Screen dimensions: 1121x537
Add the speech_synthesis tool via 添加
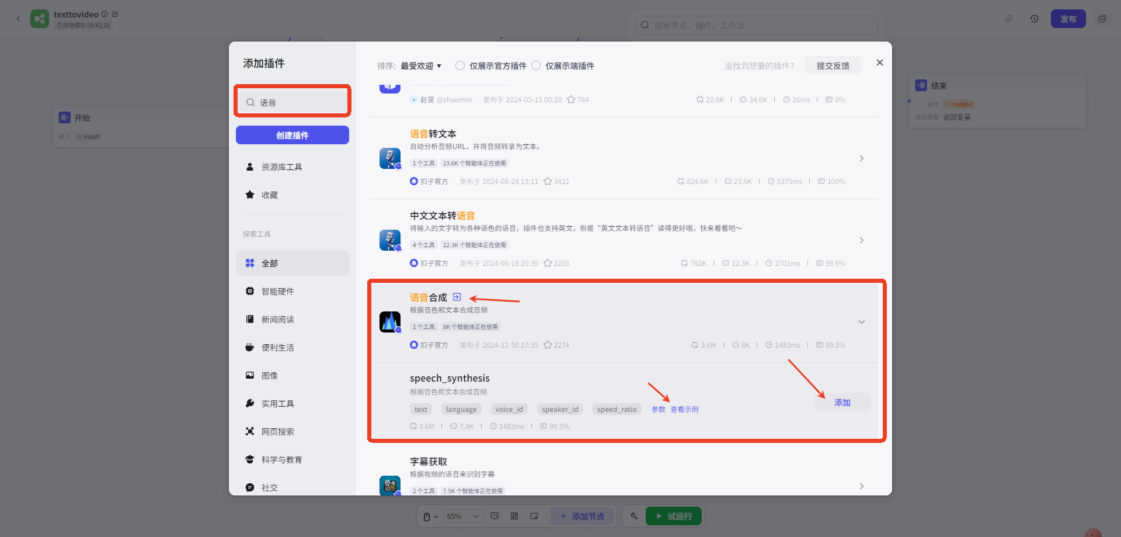click(842, 403)
